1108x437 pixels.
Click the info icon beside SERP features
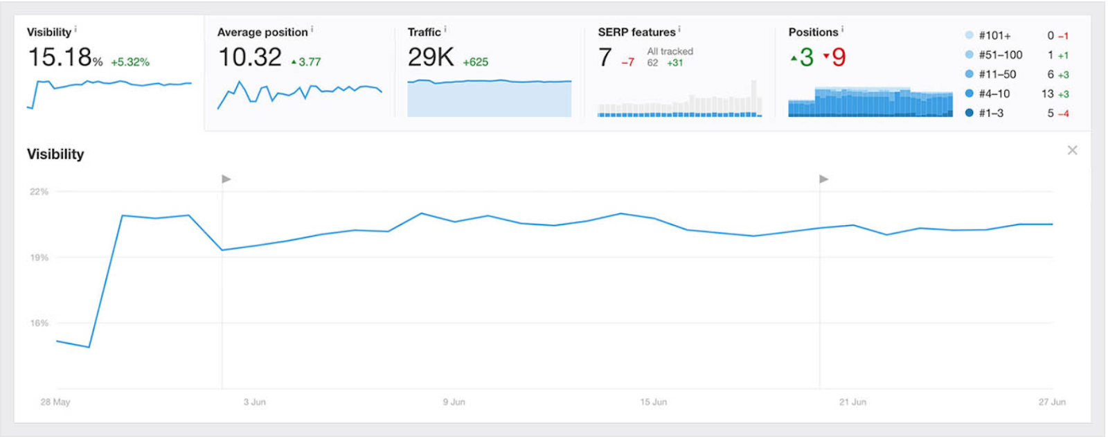point(679,30)
